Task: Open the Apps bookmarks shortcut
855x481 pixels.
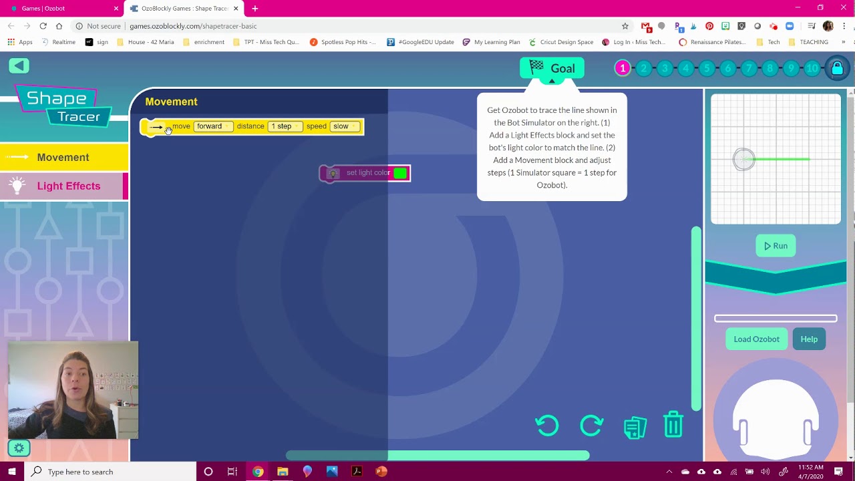Action: tap(20, 42)
